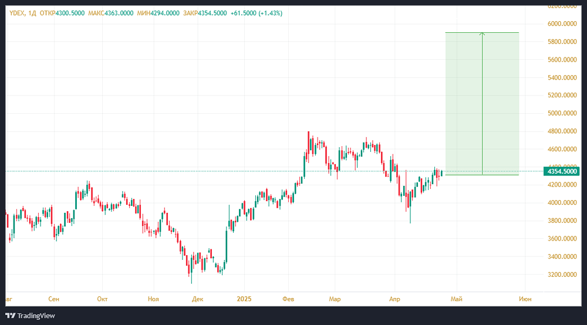Click the 4000.0000 price axis label
The height and width of the screenshot is (325, 587).
pyautogui.click(x=562, y=202)
